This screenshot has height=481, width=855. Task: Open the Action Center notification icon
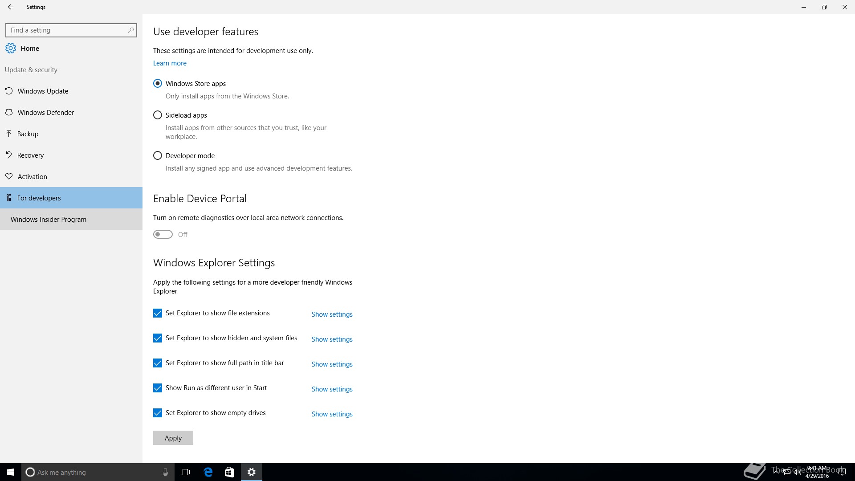tap(842, 472)
